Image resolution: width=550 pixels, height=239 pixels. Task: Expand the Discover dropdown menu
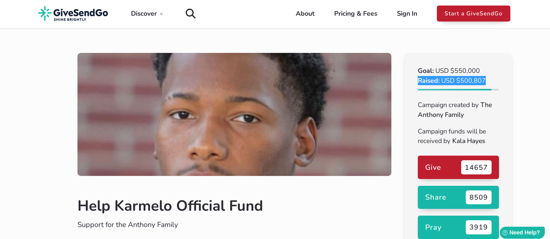pyautogui.click(x=144, y=14)
